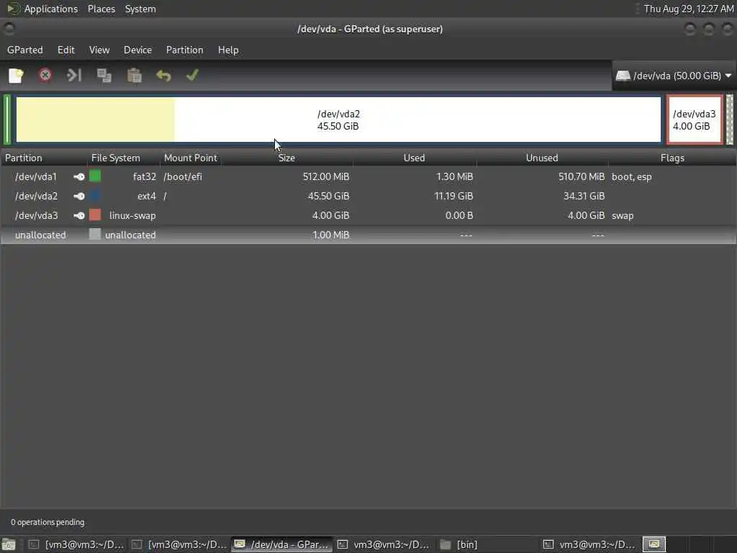The height and width of the screenshot is (553, 737).
Task: Click the swap flag cell
Action: [623, 216]
